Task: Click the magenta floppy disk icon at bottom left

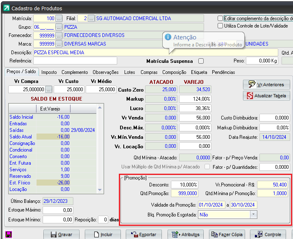Action: click(x=9, y=234)
